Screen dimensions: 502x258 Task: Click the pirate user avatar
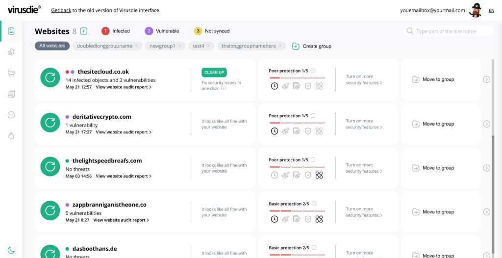click(476, 10)
